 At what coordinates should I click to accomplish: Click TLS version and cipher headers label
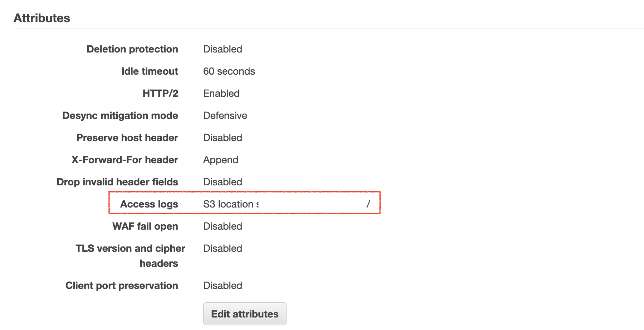coord(131,256)
